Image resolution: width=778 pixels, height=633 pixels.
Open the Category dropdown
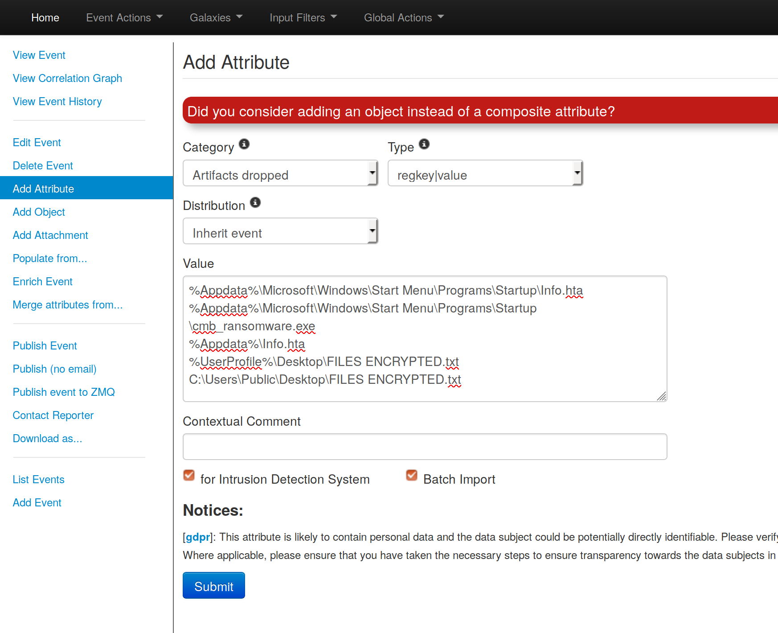(280, 173)
